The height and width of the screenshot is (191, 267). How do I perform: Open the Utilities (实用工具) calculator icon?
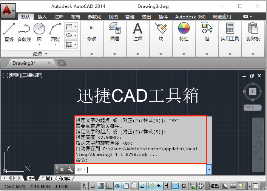tap(230, 28)
